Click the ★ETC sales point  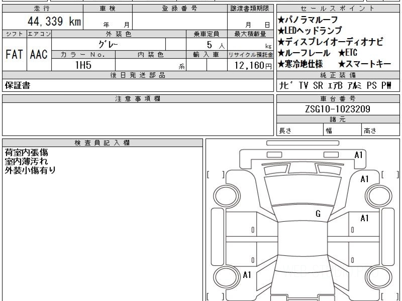[348, 53]
